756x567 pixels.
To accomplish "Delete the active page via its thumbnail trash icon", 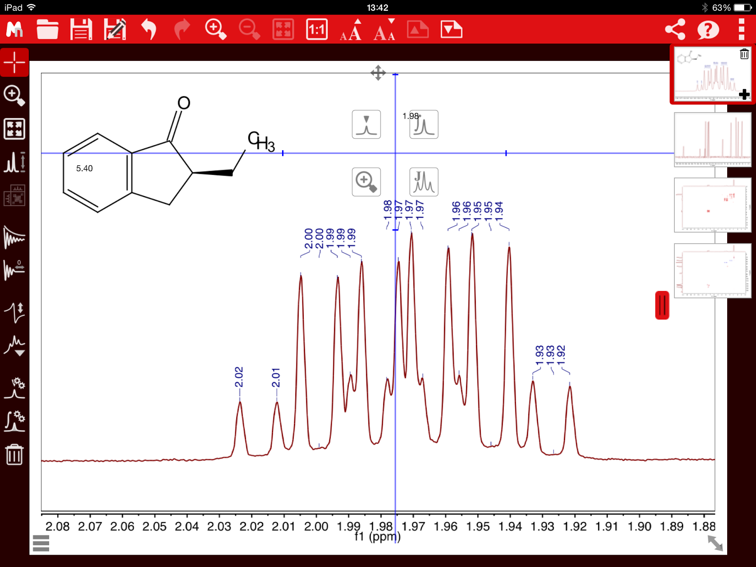I will [744, 54].
